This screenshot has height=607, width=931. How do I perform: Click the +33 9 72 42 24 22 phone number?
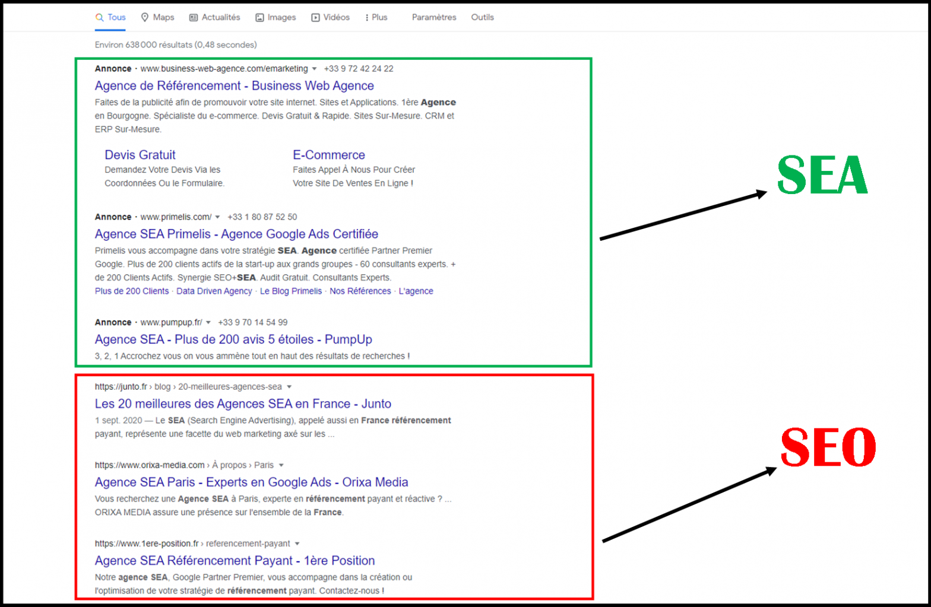tap(359, 69)
